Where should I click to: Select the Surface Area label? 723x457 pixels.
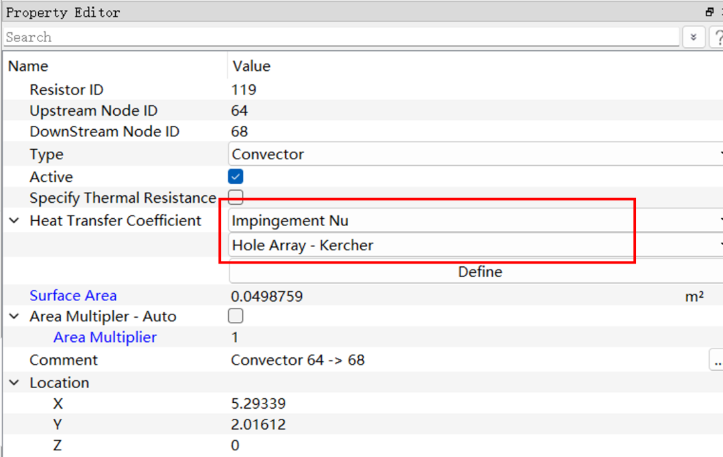(x=73, y=295)
